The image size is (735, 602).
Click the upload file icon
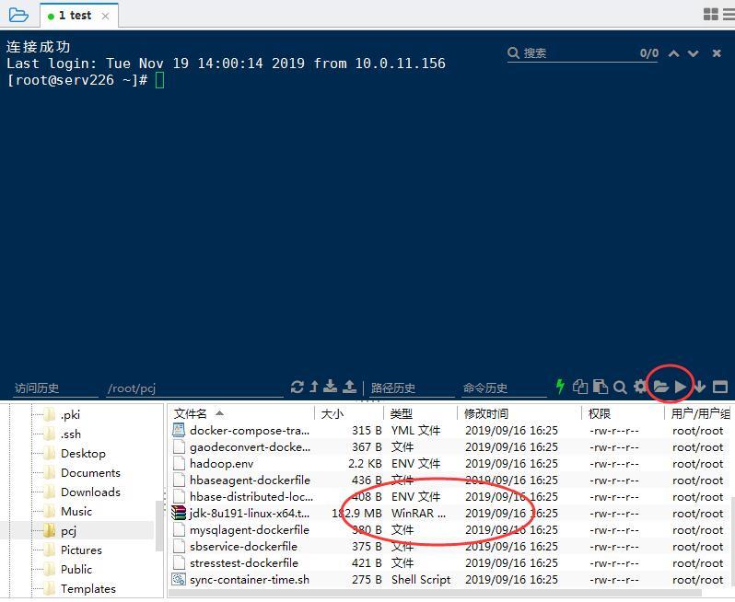pos(350,386)
